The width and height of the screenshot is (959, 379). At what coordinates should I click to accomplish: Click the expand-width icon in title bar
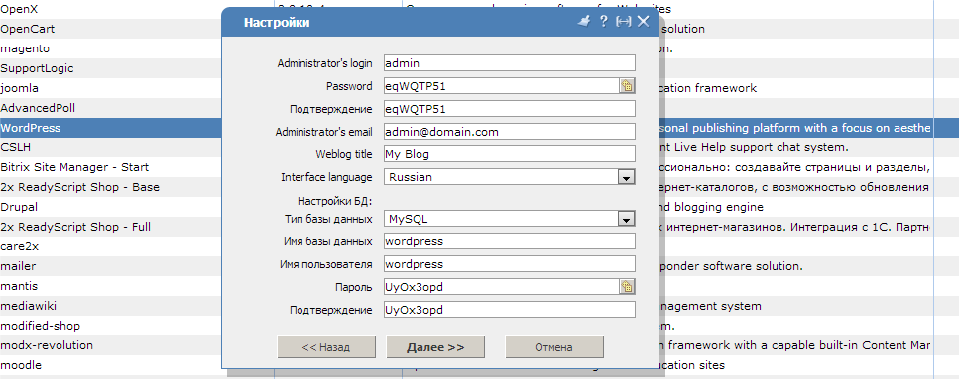(x=623, y=22)
